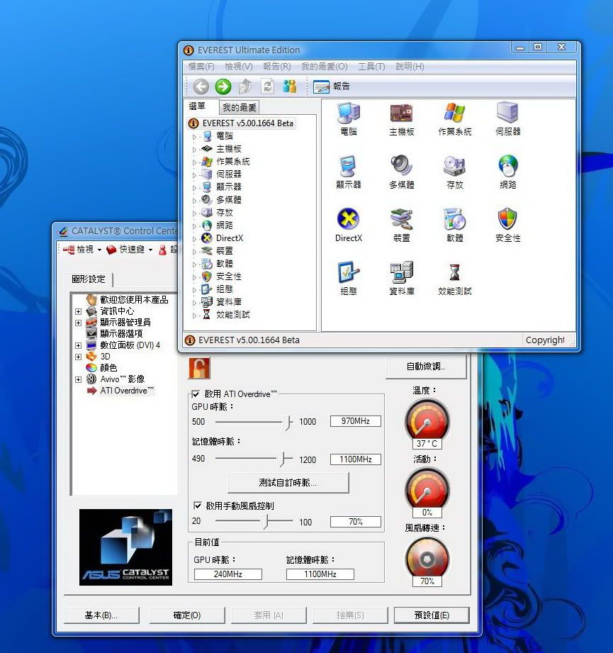The image size is (613, 653).
Task: Click the green forward arrow in EVEREST
Action: (223, 86)
